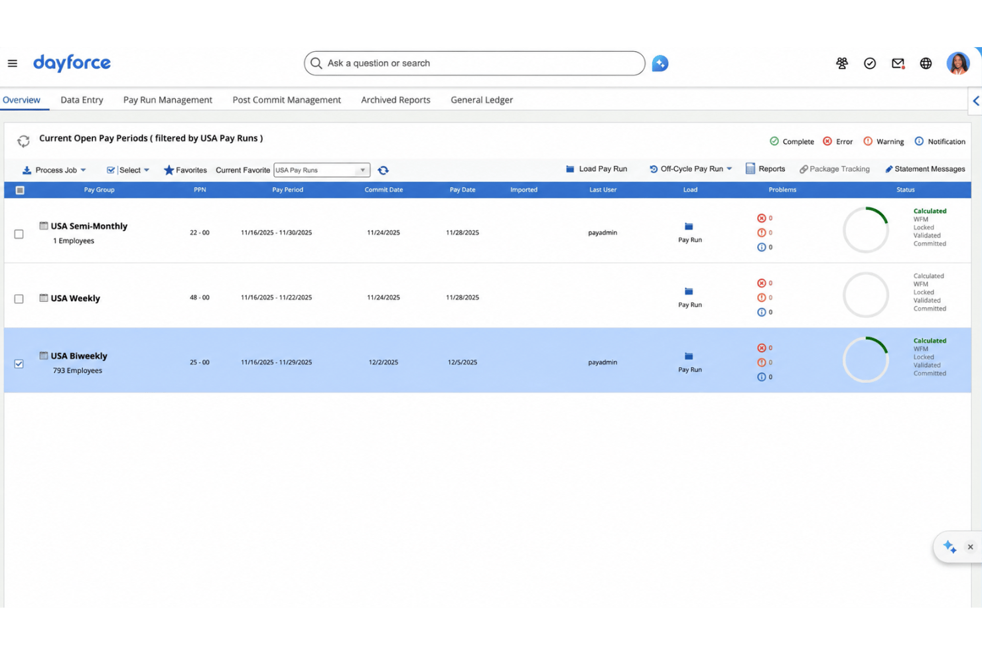
Task: Click the warning count icon for USA Semi-Monthly
Action: pos(762,232)
